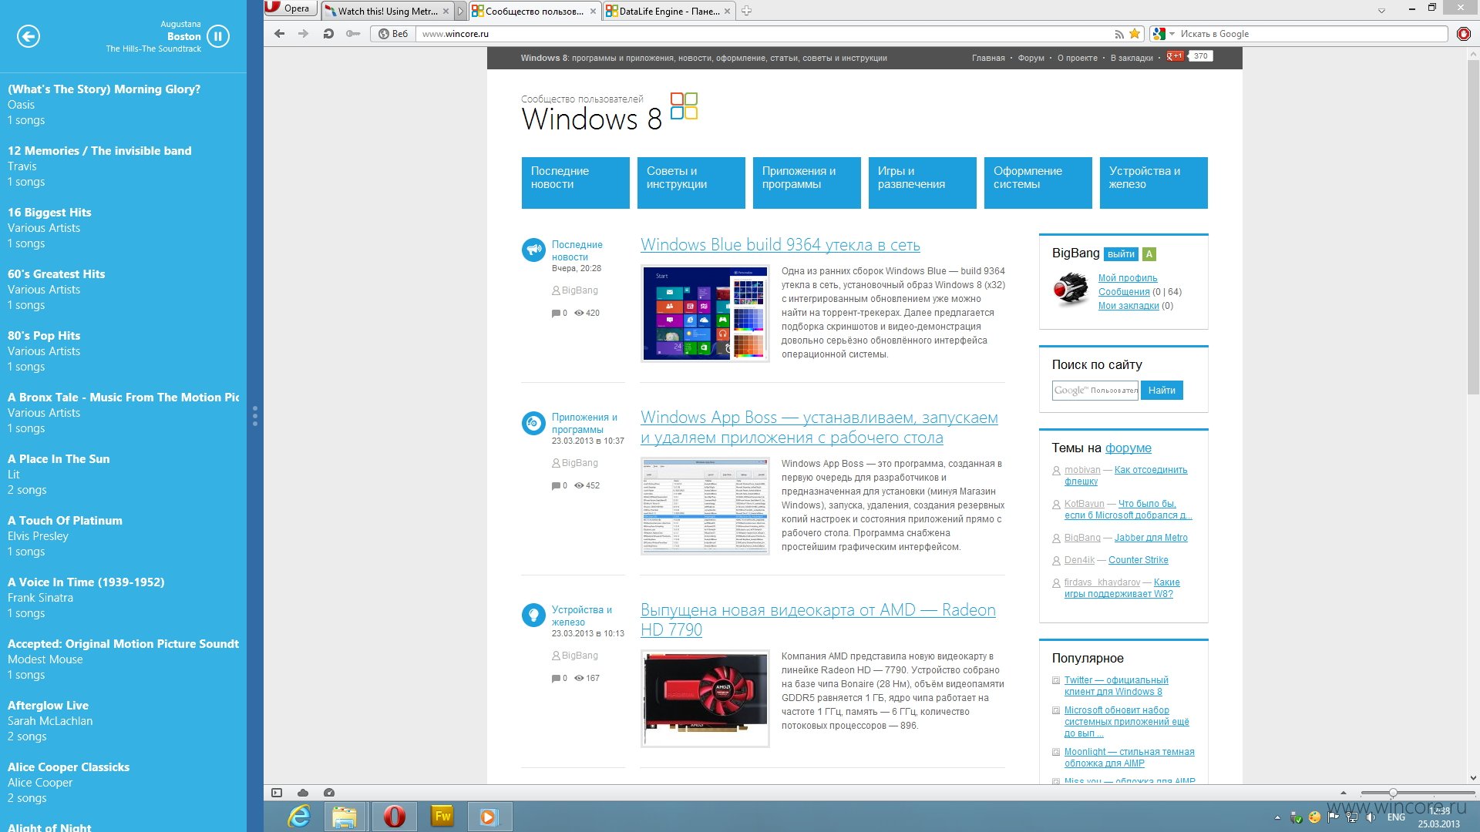Screen dimensions: 1480x832
Task: Click the О проекте top link
Action: [x=1077, y=58]
